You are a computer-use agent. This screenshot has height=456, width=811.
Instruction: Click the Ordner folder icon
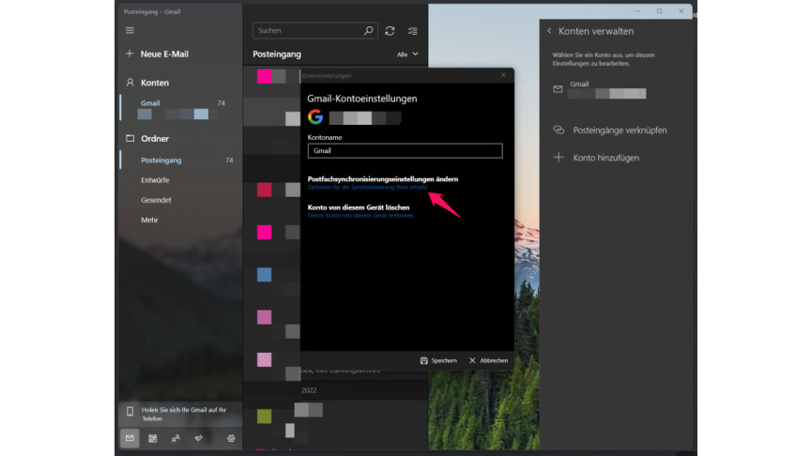130,138
